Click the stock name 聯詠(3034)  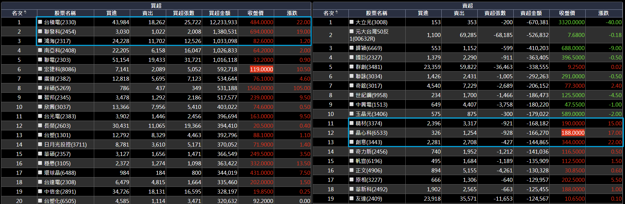tap(369, 76)
